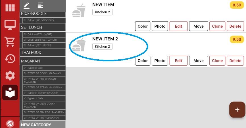The width and height of the screenshot is (246, 128).
Task: Click Clone button for NEW ITEM
Action: [x=217, y=26]
